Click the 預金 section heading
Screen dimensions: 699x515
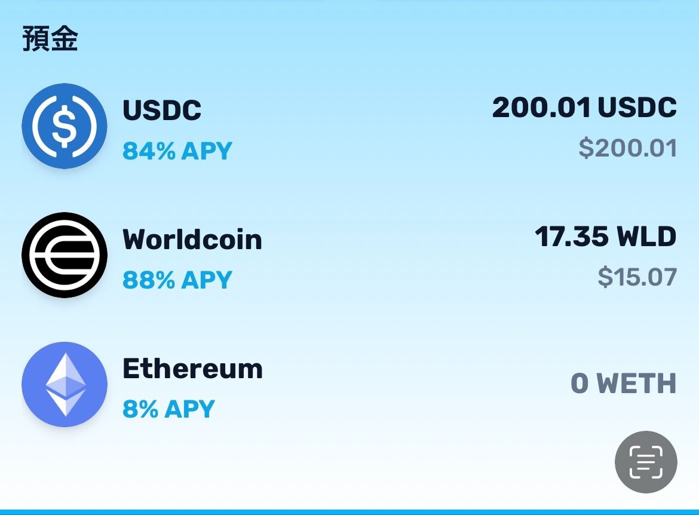[x=50, y=39]
